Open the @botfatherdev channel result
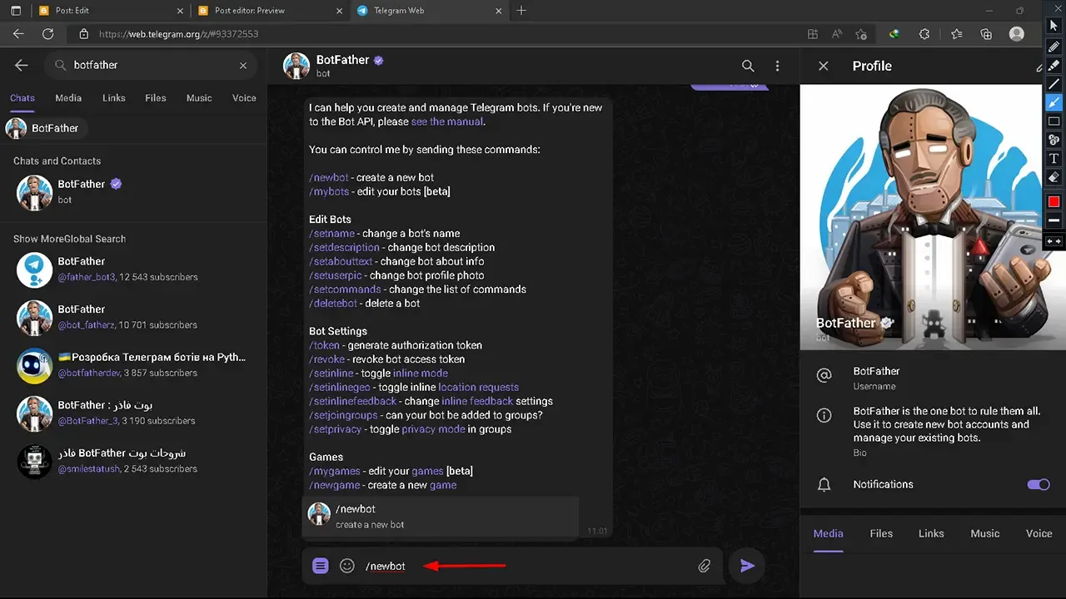The width and height of the screenshot is (1066, 599). tap(133, 364)
